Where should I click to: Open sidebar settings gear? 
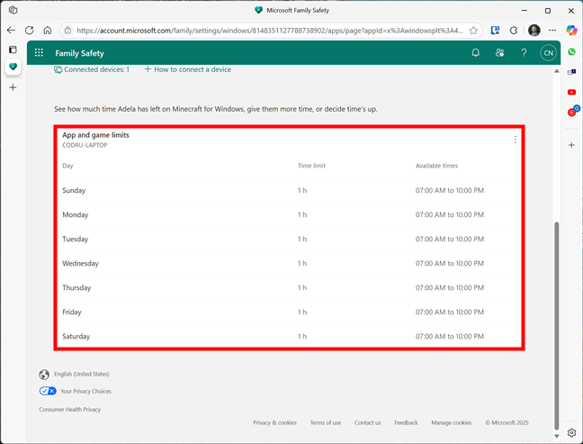pyautogui.click(x=572, y=432)
